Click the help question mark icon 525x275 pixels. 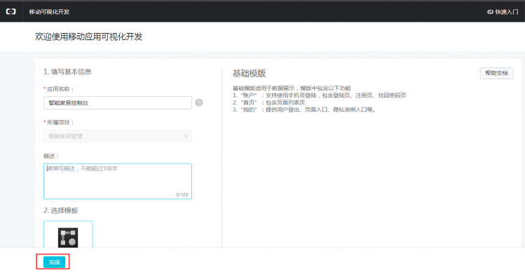[x=199, y=103]
